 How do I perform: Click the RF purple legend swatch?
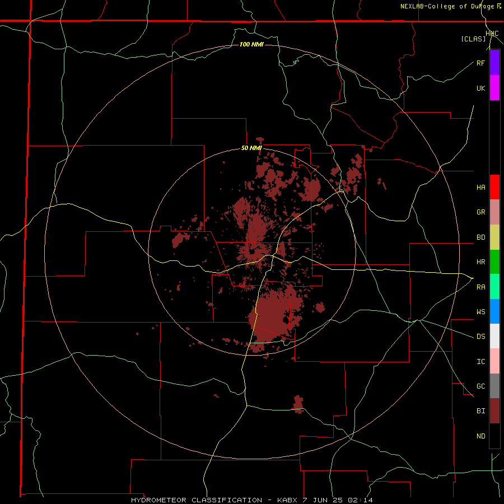click(x=494, y=63)
